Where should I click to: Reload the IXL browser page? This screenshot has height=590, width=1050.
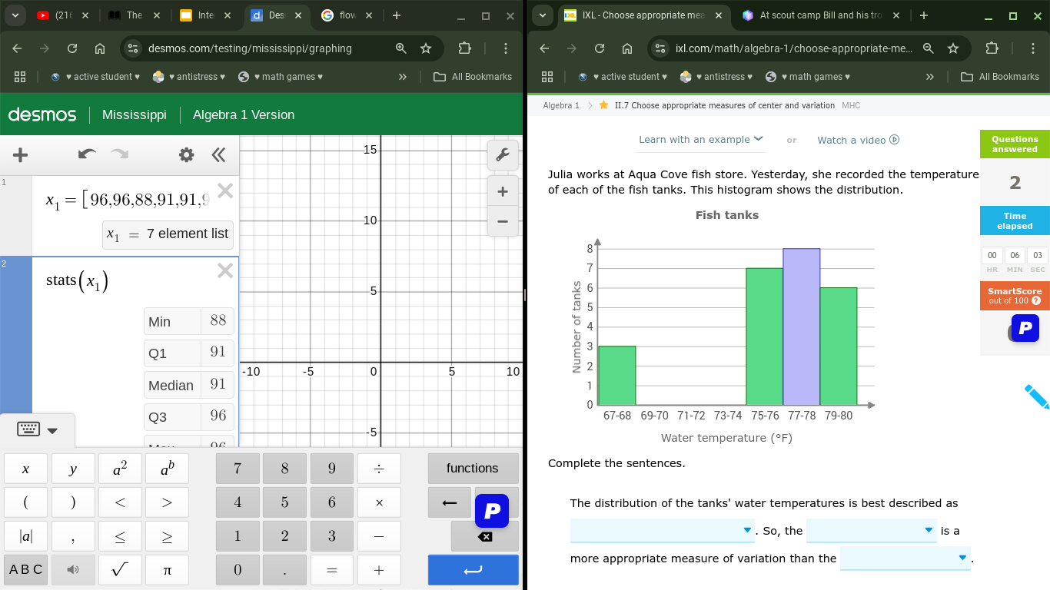(x=600, y=48)
